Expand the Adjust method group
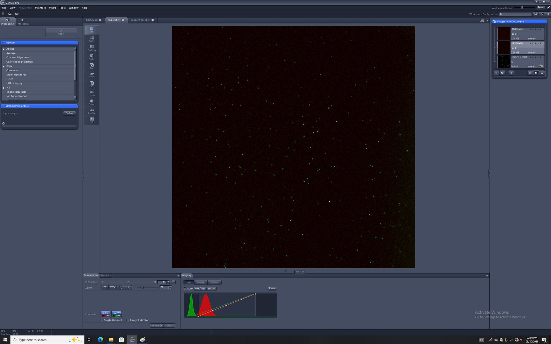This screenshot has height=344, width=551. (4, 49)
